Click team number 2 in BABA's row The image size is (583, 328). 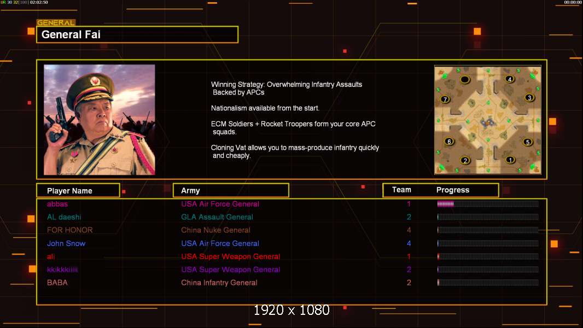pos(409,283)
